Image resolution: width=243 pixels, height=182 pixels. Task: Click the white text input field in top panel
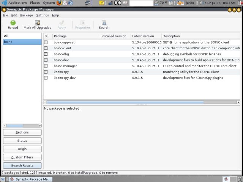coord(141,3)
